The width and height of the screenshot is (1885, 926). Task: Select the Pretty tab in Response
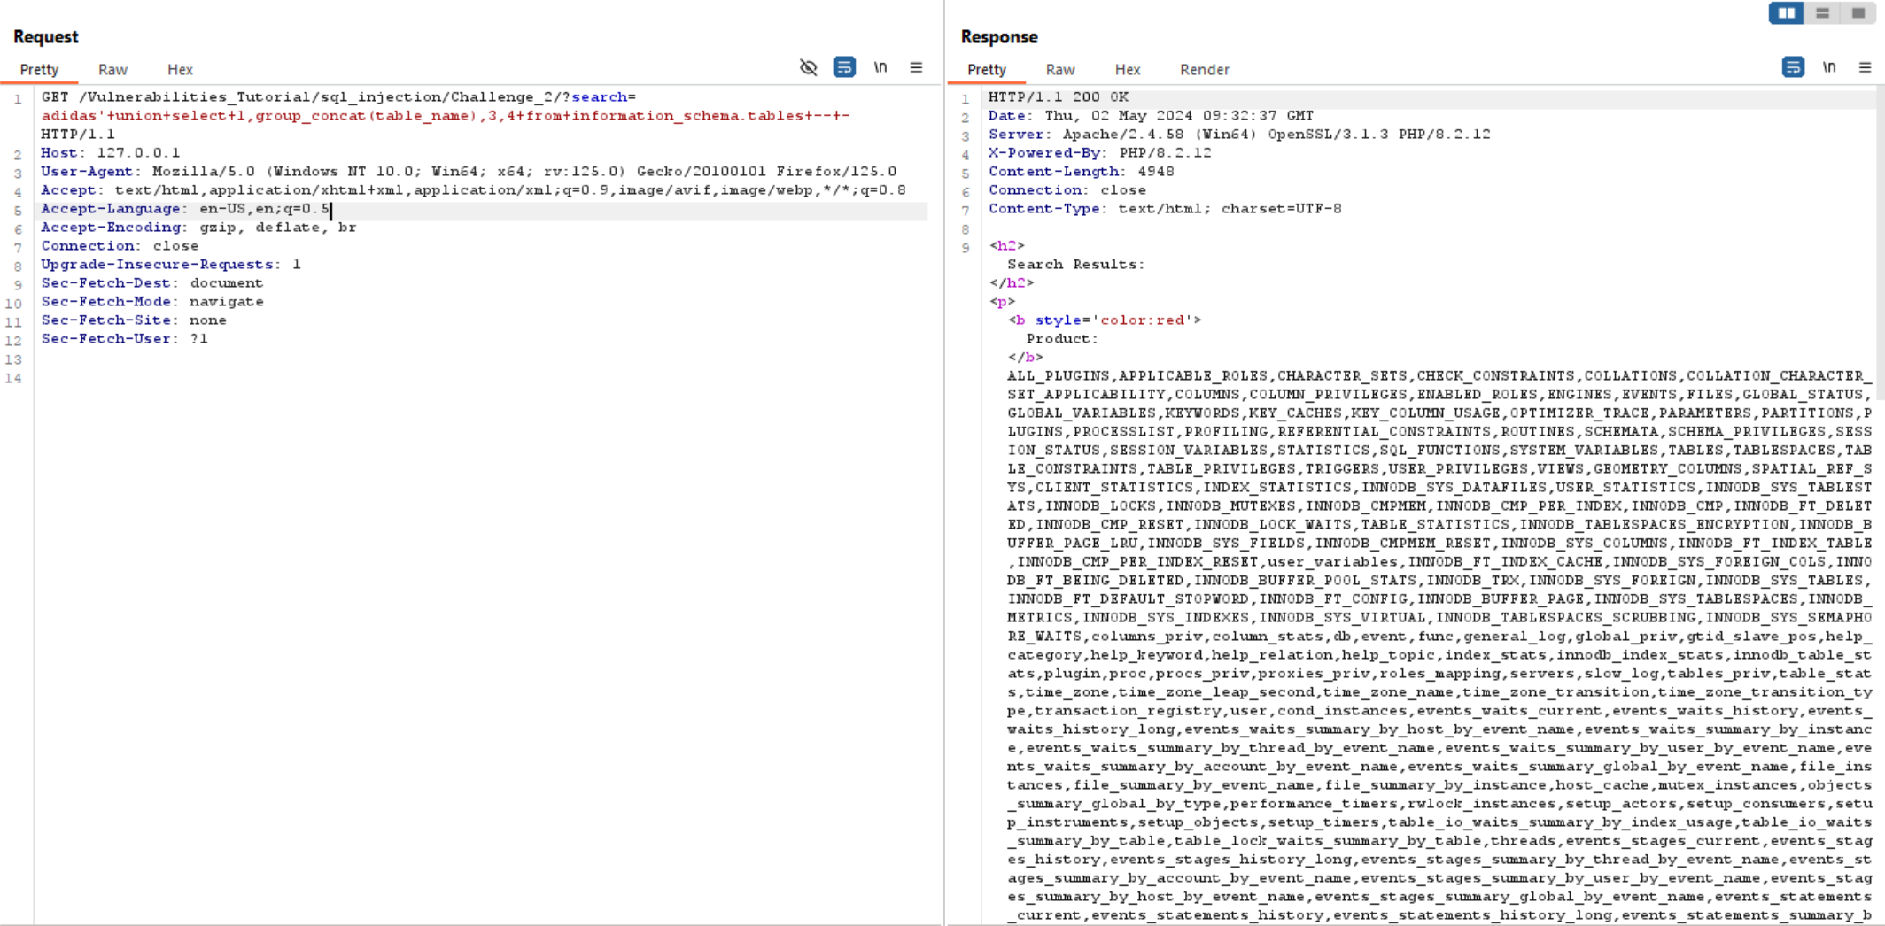point(987,70)
